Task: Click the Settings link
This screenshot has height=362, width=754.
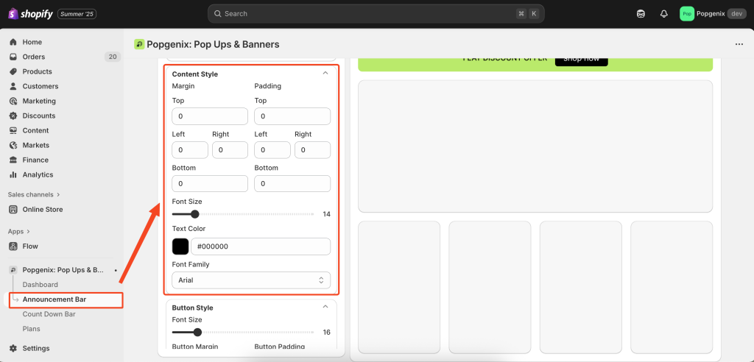Action: 36,348
